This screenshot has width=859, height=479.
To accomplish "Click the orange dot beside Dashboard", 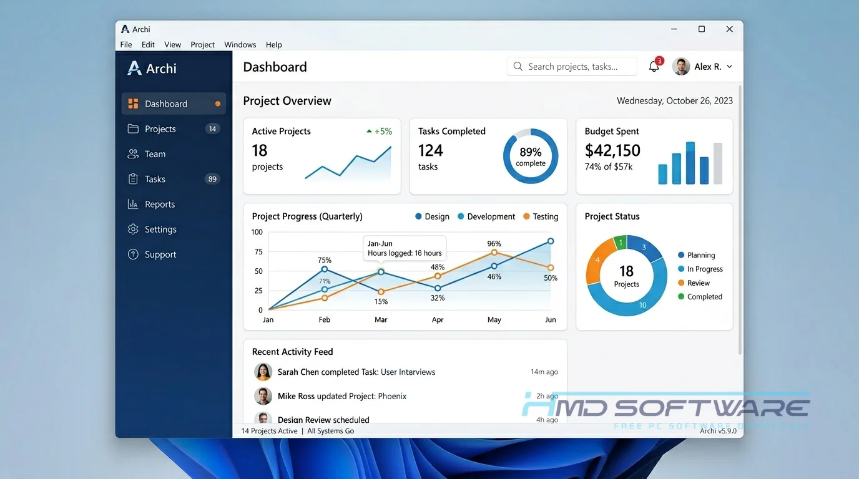I will coord(218,104).
